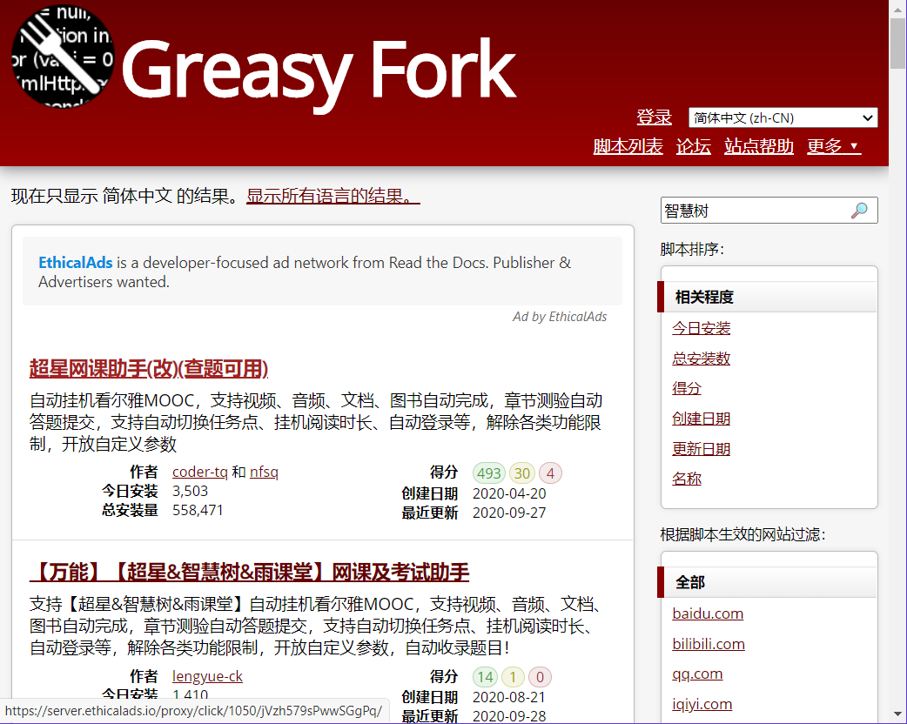Image resolution: width=907 pixels, height=724 pixels.
Task: Click 显示所有语言的结果 link
Action: coord(333,196)
